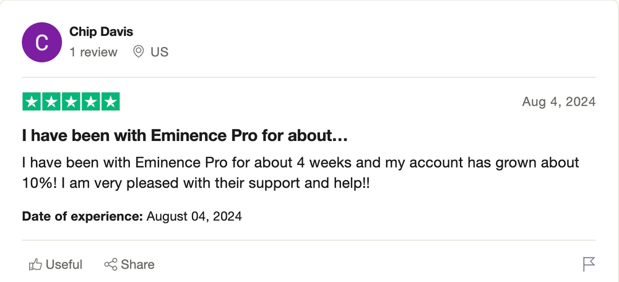Click the Aug 4, 2024 review date

558,102
